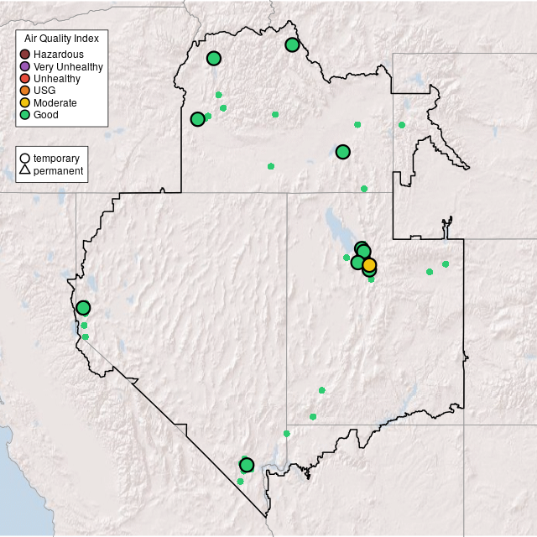Screen dimensions: 537x537
Task: Select the yellow Moderate monitor marker on map
Action: click(369, 265)
